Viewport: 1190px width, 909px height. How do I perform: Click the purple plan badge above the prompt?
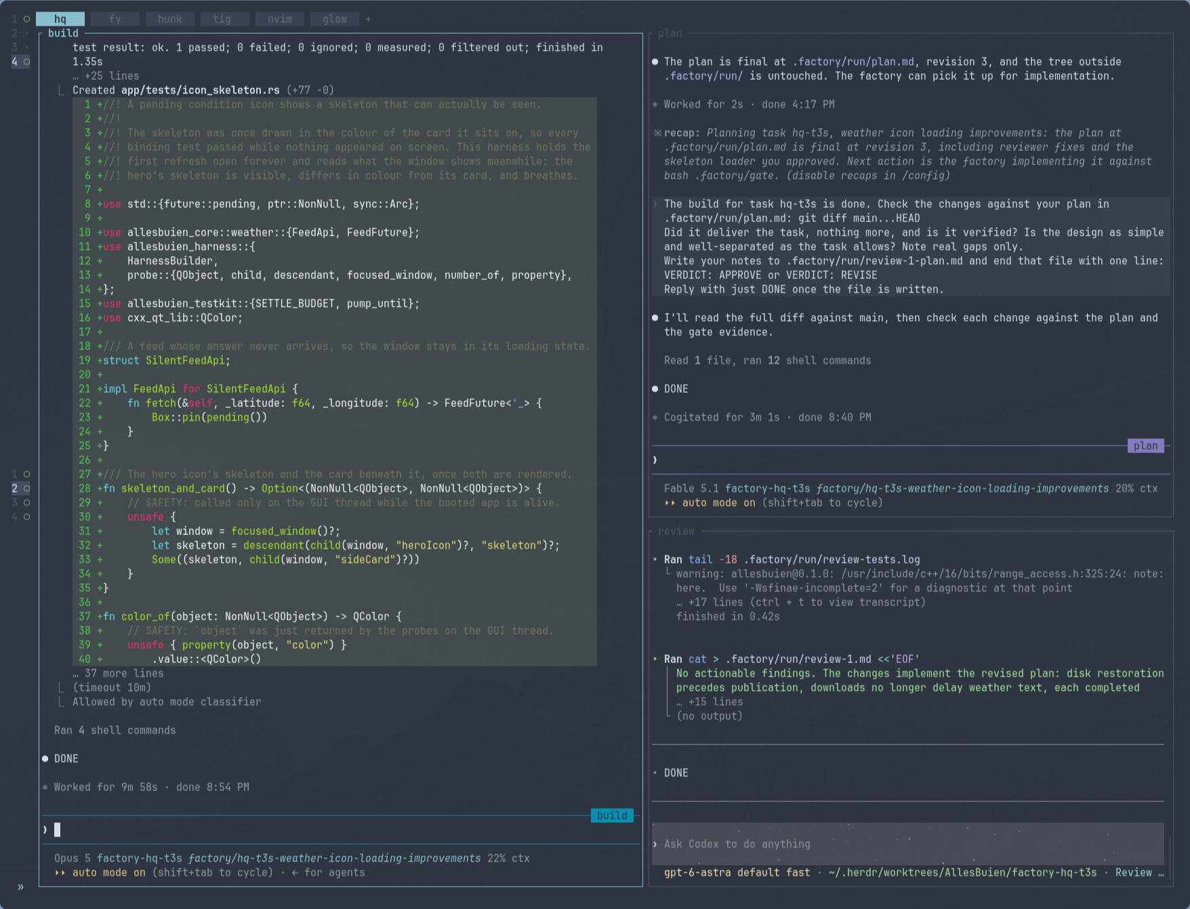click(x=1146, y=446)
